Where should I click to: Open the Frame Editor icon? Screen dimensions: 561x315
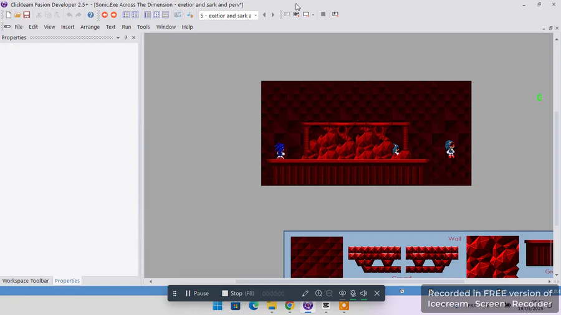pyautogui.click(x=135, y=15)
